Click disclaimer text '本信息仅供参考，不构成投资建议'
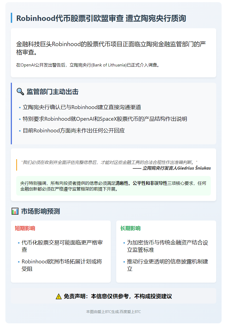 coord(131,296)
